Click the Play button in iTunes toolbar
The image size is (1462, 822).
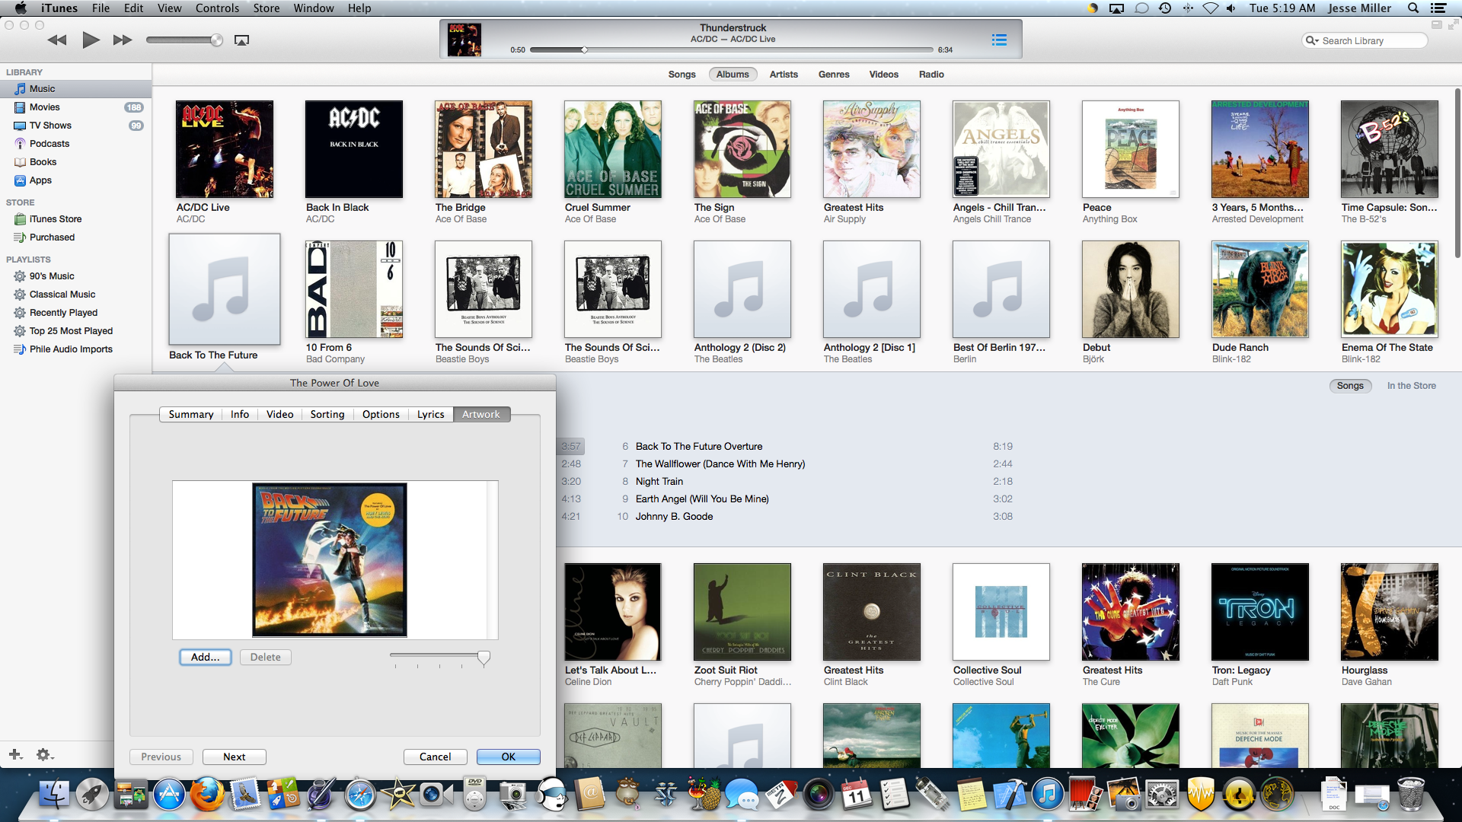(x=91, y=40)
